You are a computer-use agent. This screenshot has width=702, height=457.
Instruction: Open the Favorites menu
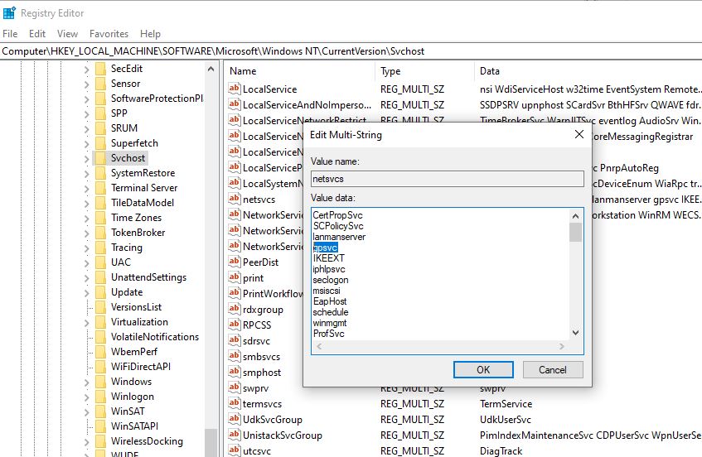(x=109, y=34)
